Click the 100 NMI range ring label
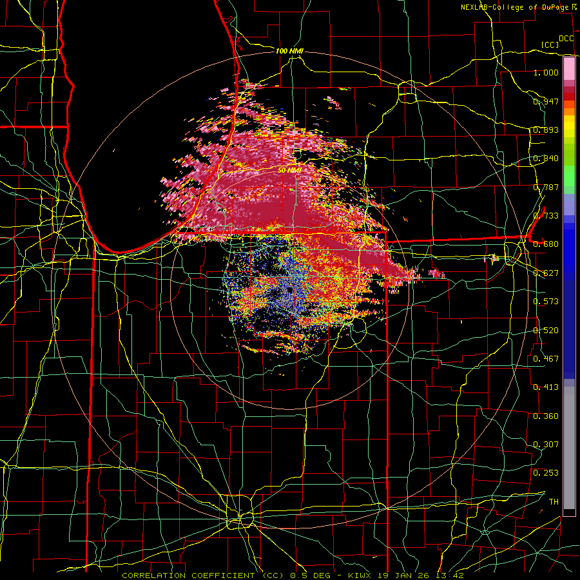Screen dimensions: 580x580 (289, 51)
